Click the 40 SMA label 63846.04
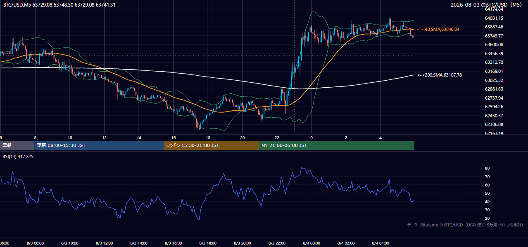The width and height of the screenshot is (528, 247). click(438, 29)
